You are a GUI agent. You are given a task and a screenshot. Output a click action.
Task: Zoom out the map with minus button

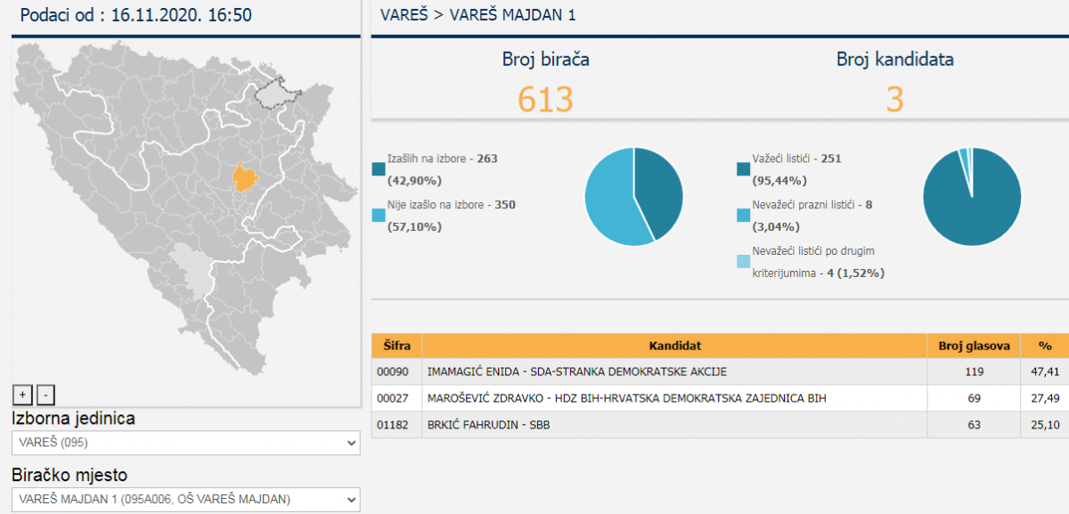46,394
